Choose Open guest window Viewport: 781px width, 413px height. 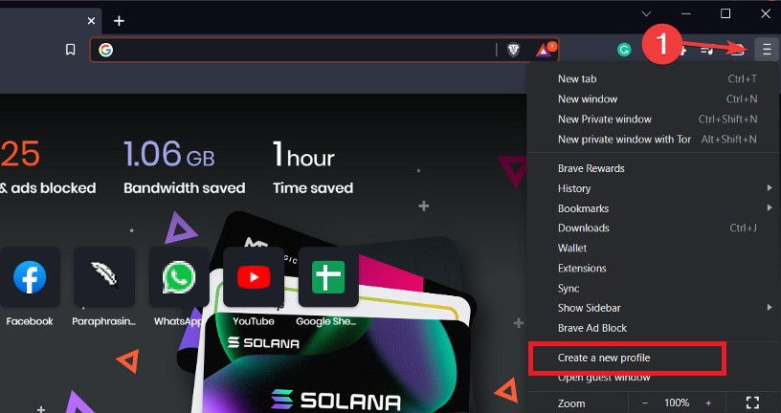(653, 378)
